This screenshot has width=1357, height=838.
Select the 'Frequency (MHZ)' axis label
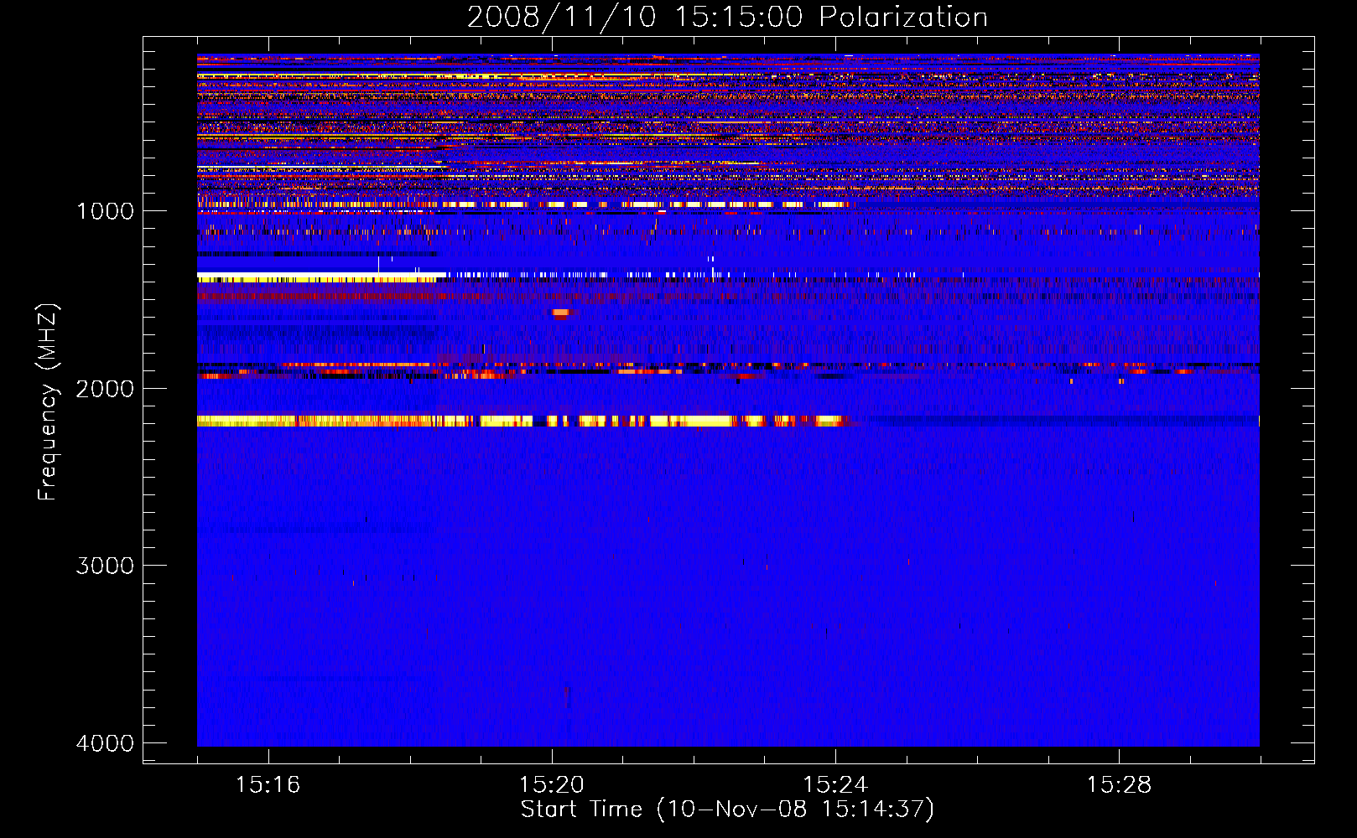[x=49, y=402]
